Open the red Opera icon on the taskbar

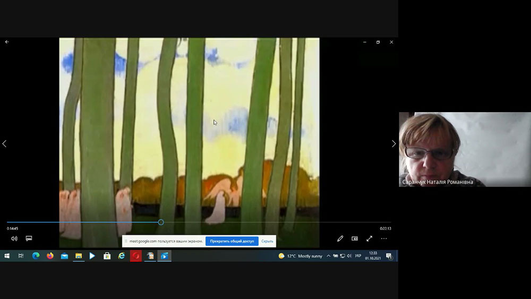pyautogui.click(x=136, y=256)
